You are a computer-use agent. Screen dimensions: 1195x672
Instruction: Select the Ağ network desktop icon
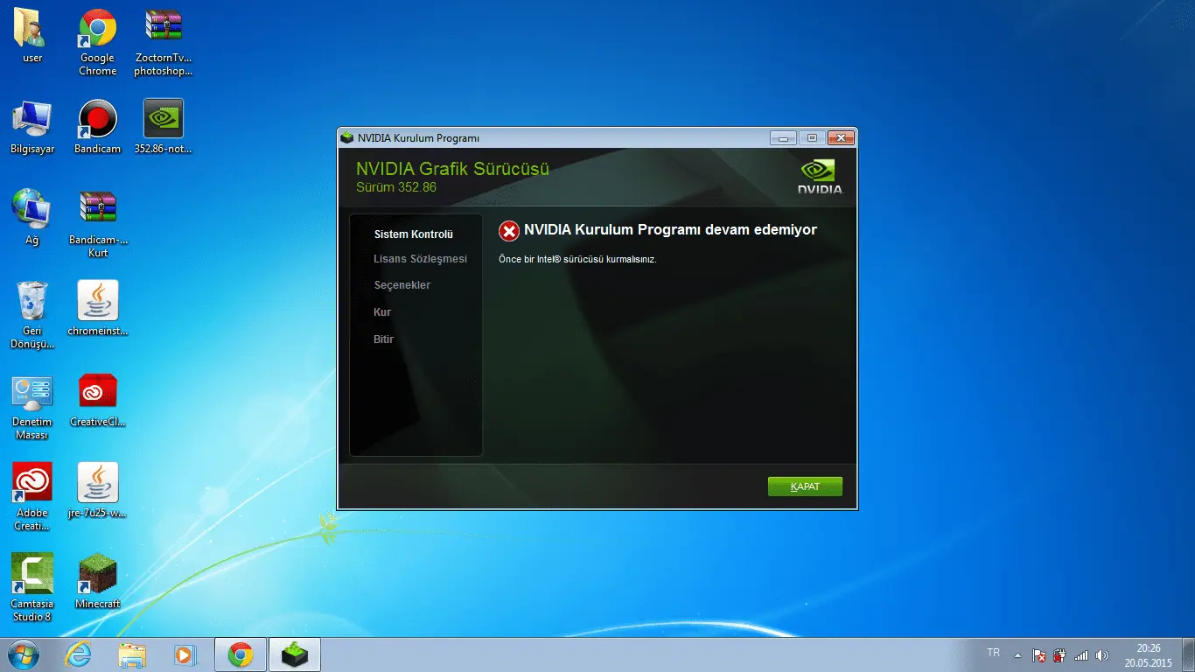[32, 218]
